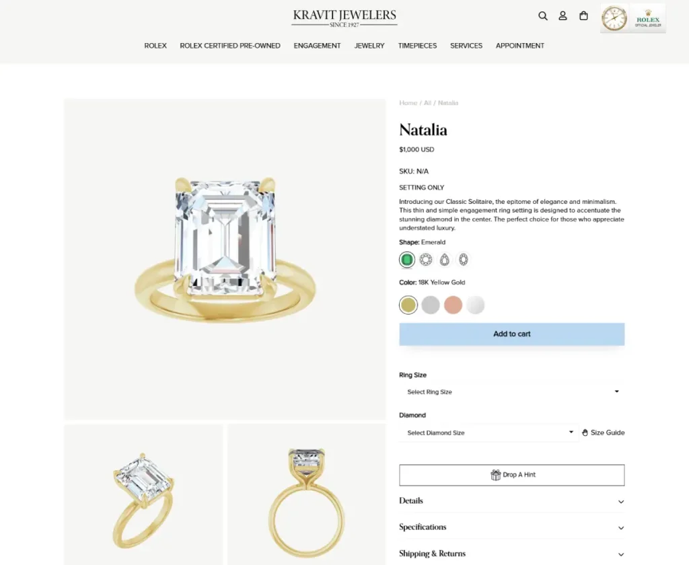
Task: View the ring profile thumbnail image
Action: pyautogui.click(x=306, y=494)
